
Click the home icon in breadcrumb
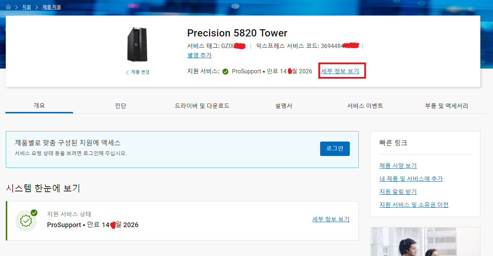8,7
